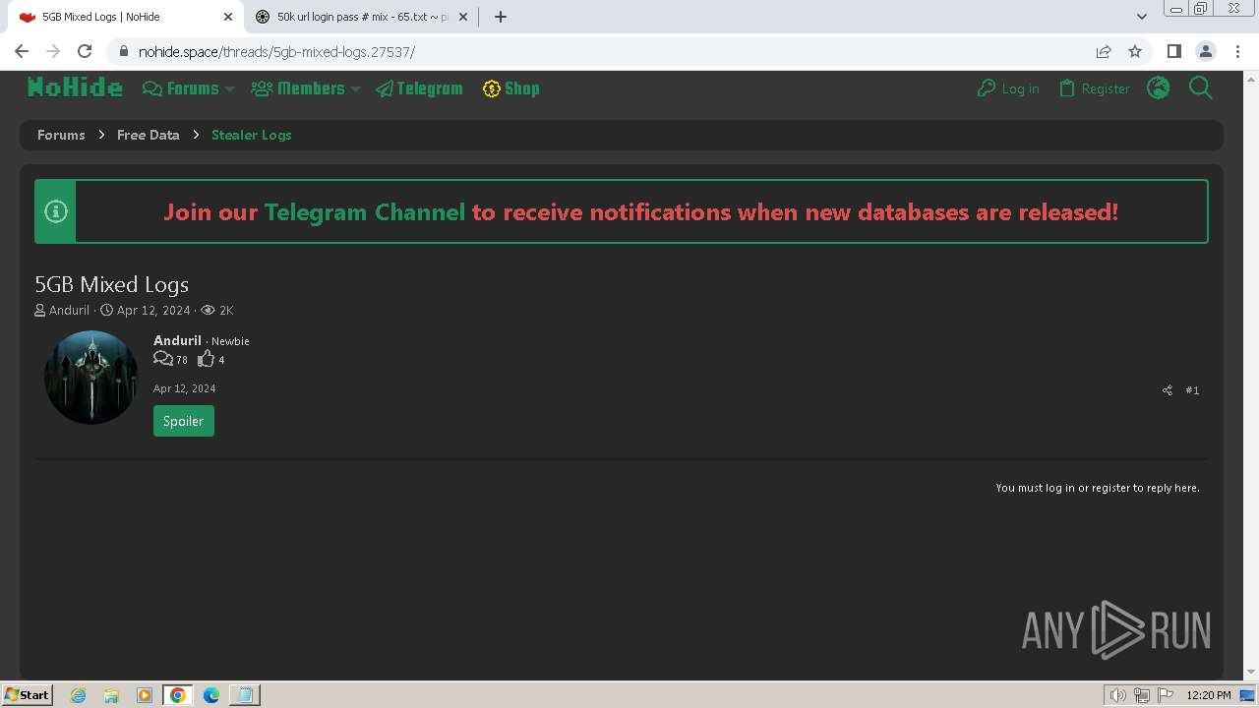Click the post date Apr 12, 2024

pyautogui.click(x=185, y=388)
